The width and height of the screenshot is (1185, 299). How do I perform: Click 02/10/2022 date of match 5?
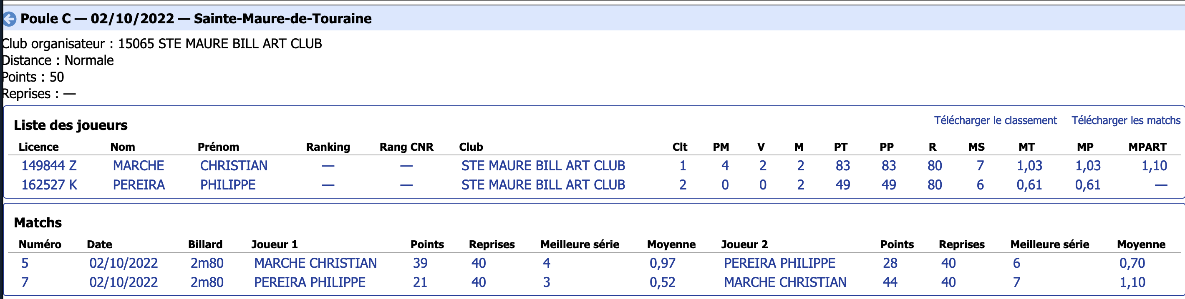(x=123, y=263)
